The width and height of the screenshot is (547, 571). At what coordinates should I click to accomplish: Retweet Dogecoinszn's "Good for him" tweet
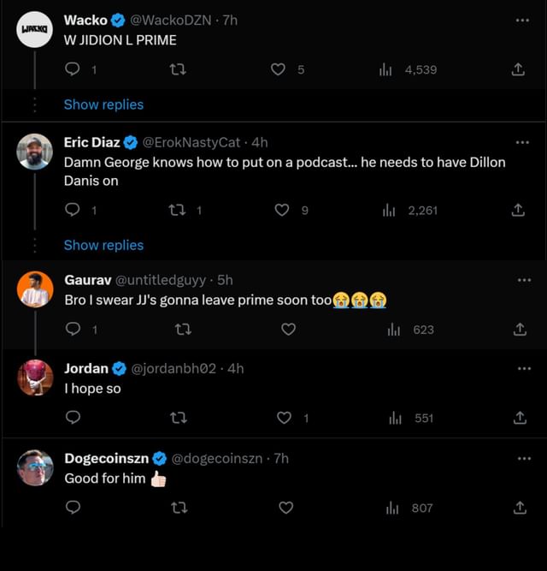(x=179, y=508)
